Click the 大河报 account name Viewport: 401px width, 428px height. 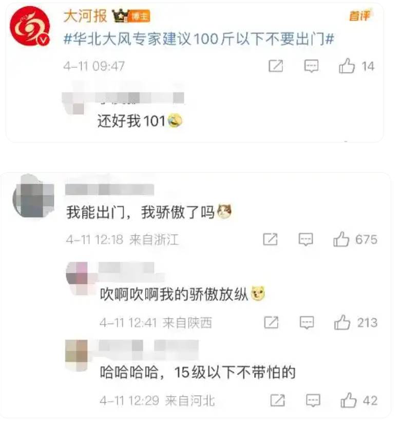(x=85, y=16)
